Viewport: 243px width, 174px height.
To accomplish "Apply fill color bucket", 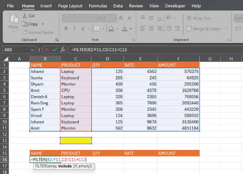I will click(111, 28).
